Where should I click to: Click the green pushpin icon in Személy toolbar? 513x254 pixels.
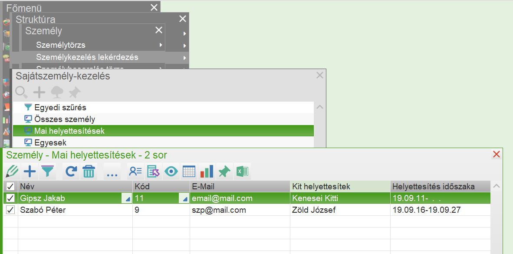(x=224, y=171)
